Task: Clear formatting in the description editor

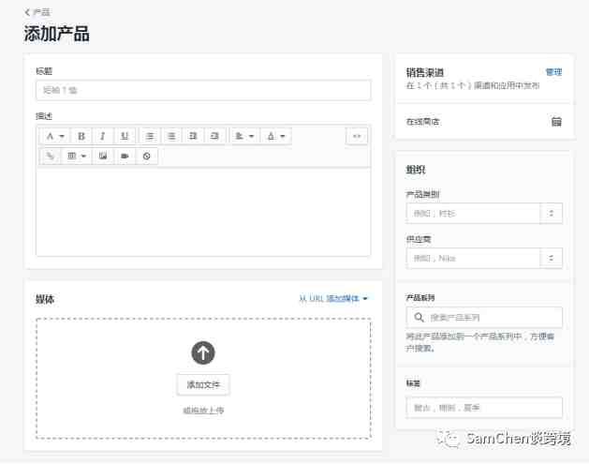Action: point(146,156)
